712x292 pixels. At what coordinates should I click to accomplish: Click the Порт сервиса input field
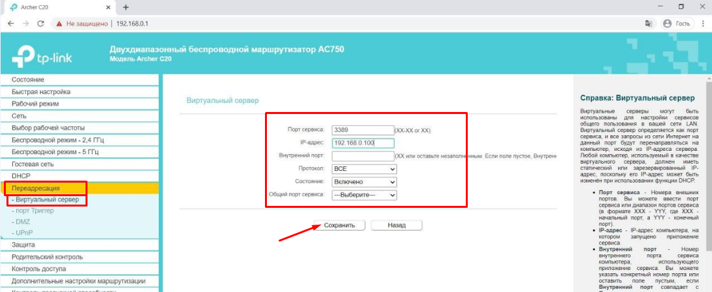(362, 130)
